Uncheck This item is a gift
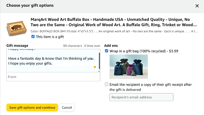204x115 pixels. pos(33,36)
